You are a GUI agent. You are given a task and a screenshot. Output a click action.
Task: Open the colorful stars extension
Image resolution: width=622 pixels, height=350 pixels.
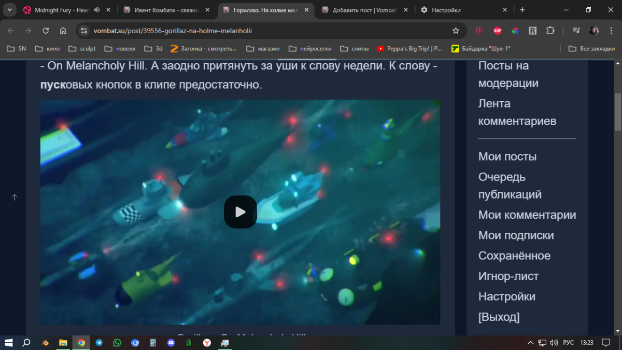[x=515, y=31]
